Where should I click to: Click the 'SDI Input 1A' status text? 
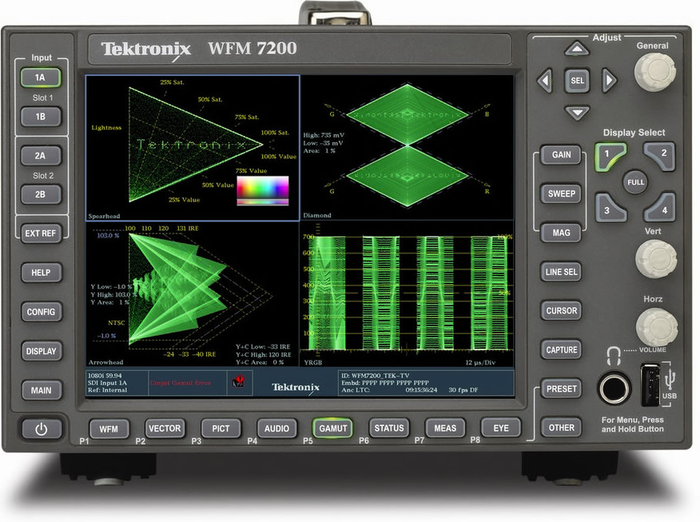click(x=107, y=383)
